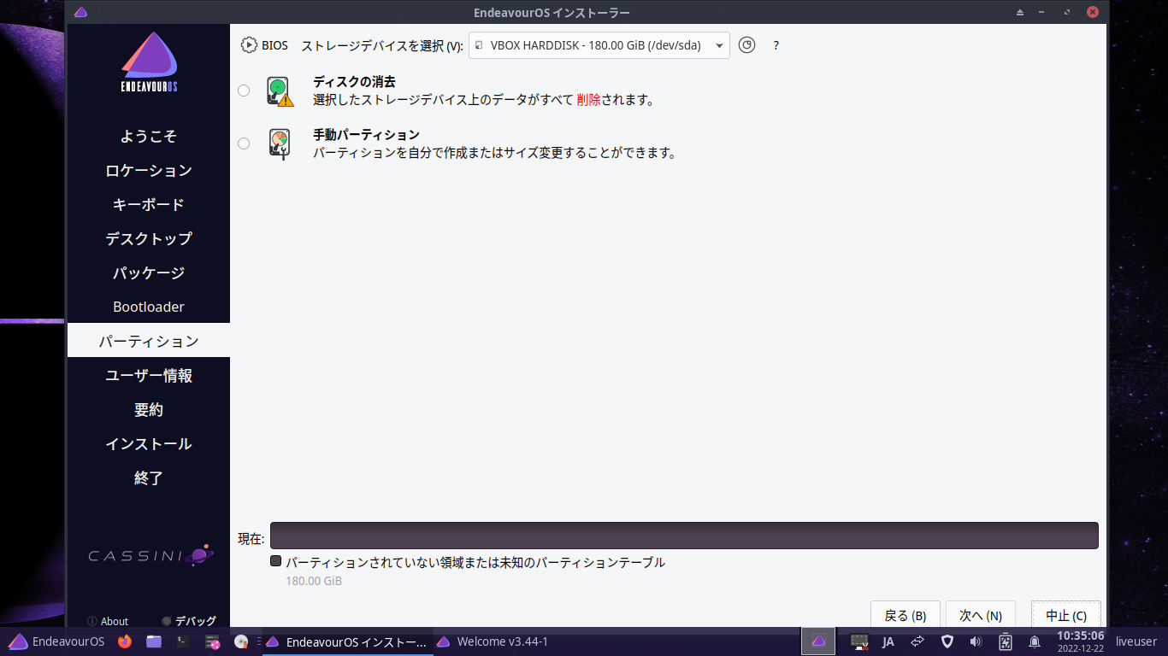Image resolution: width=1168 pixels, height=656 pixels.
Task: Click the battery power tray icon
Action: [1006, 641]
